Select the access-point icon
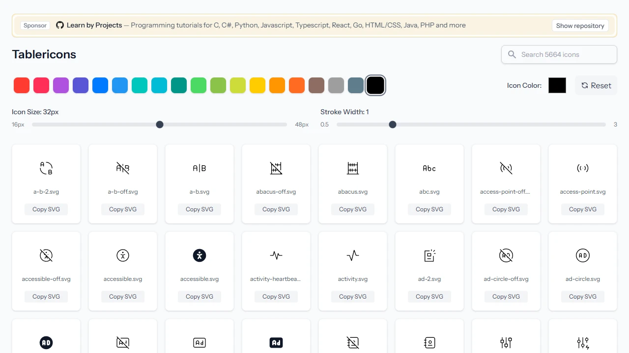Viewport: 629px width, 353px height. tap(582, 168)
